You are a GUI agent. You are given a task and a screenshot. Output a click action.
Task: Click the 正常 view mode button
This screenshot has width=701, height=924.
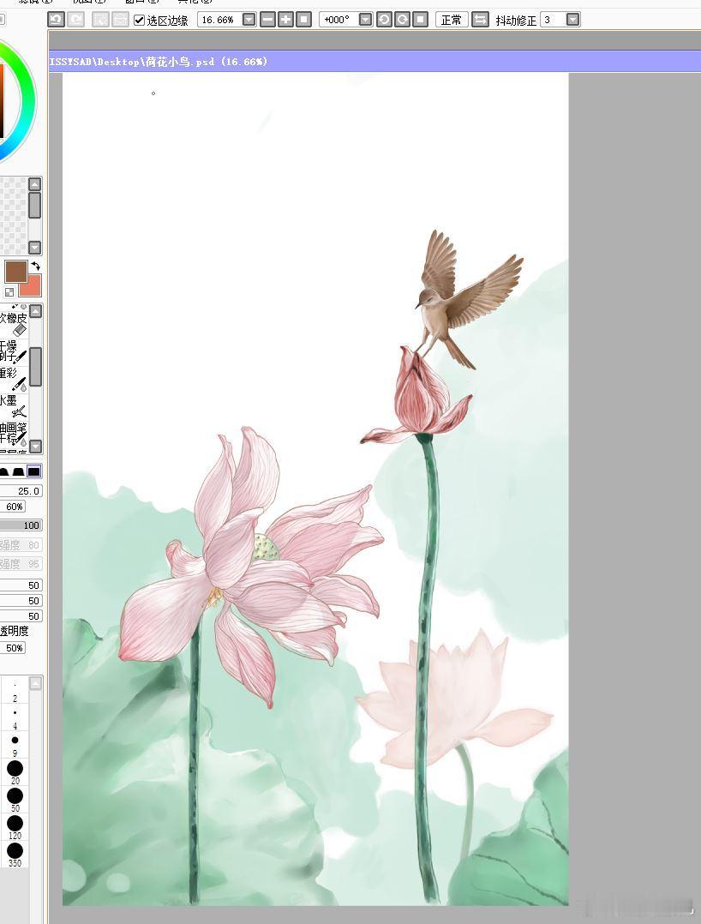[452, 20]
